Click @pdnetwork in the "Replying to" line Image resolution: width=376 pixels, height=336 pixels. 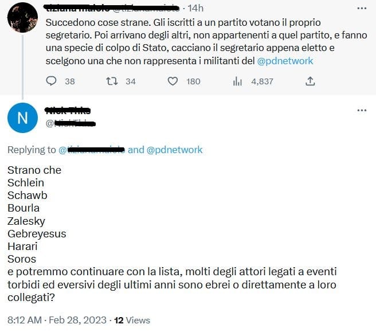(175, 150)
